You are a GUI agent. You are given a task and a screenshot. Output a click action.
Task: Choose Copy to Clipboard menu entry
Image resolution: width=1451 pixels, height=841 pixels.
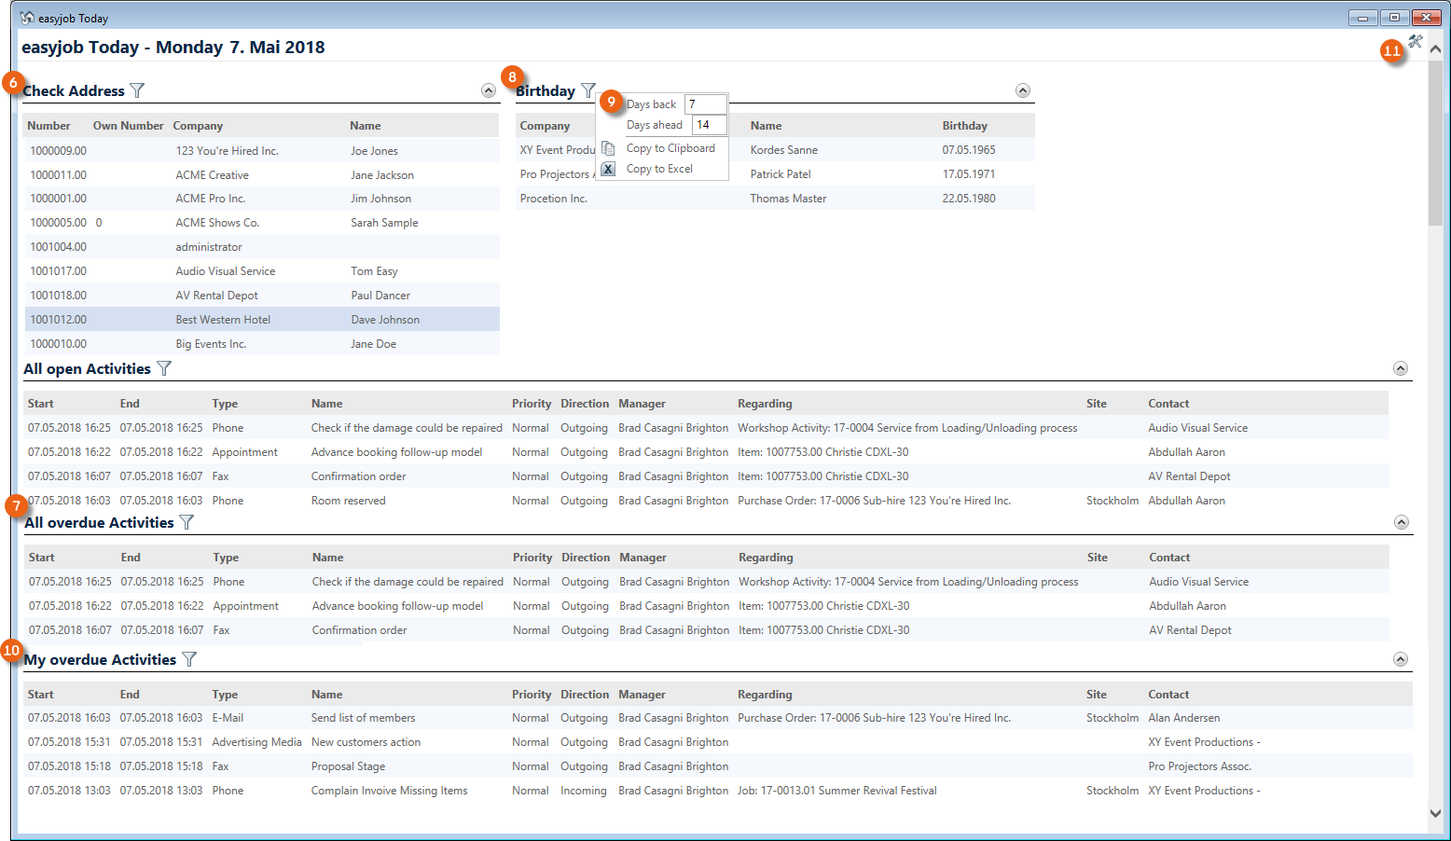(x=670, y=148)
